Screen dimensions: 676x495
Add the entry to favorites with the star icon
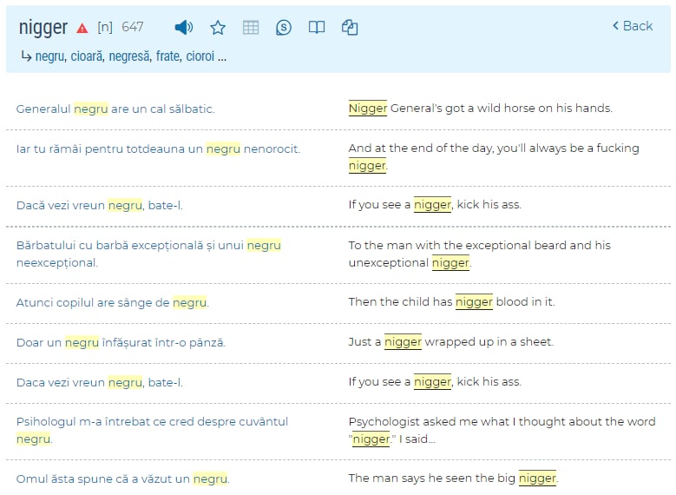tap(218, 28)
